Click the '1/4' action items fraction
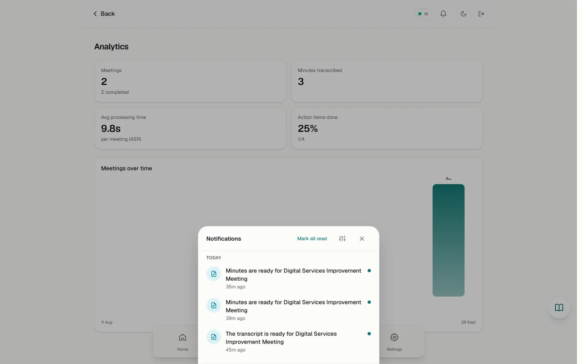This screenshot has height=364, width=583. point(301,139)
